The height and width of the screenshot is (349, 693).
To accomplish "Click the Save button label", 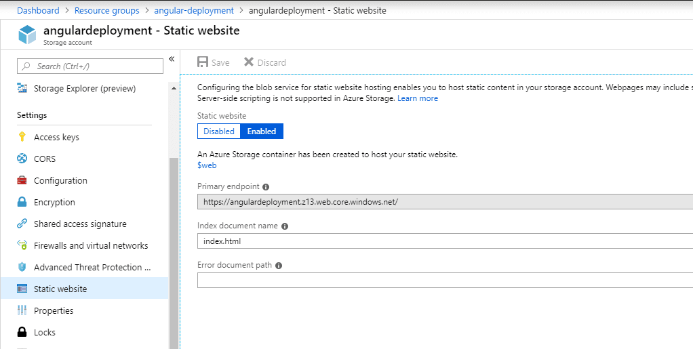I will 220,63.
